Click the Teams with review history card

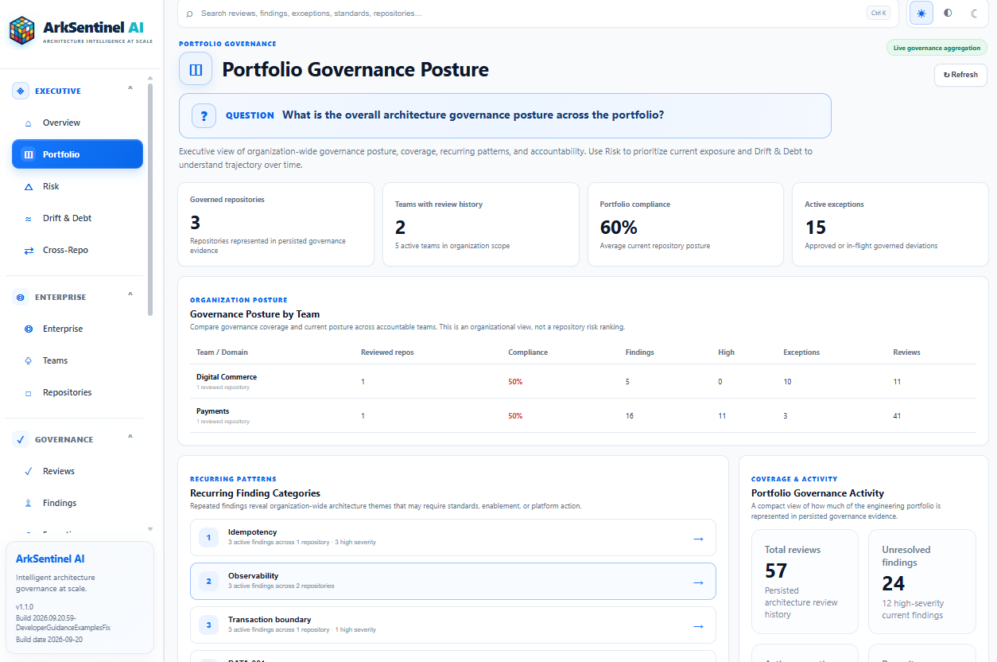481,224
